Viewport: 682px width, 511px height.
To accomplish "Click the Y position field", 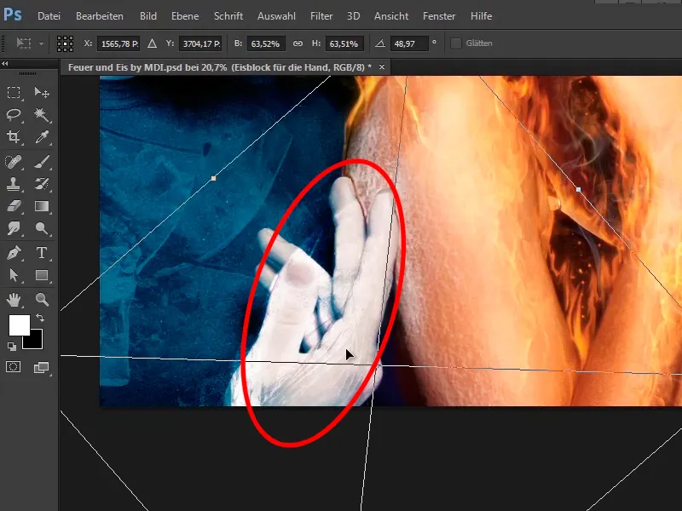I will [200, 43].
